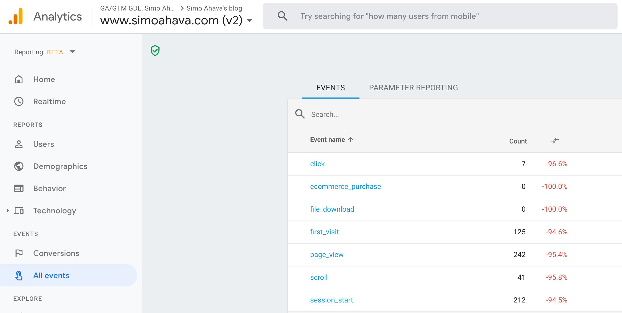This screenshot has width=622, height=313.
Task: Switch to the Parameter Reporting tab
Action: pos(413,88)
